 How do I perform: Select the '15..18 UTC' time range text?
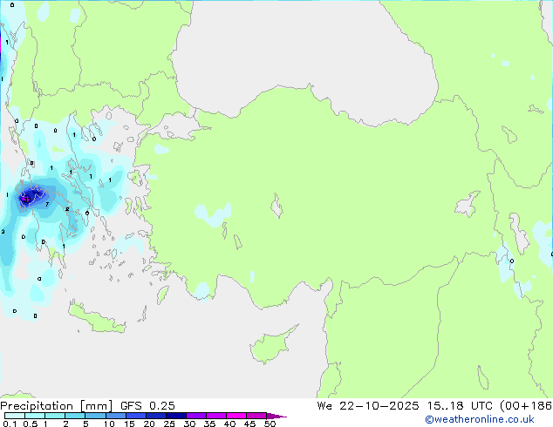[459, 406]
